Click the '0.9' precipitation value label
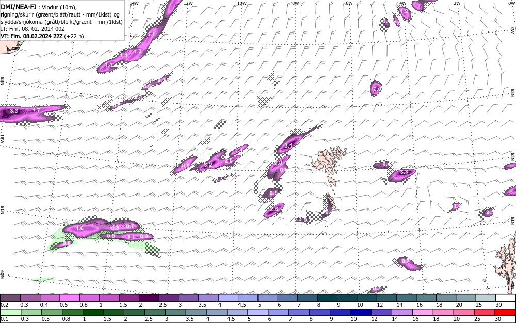The image size is (516, 323). 186,166
